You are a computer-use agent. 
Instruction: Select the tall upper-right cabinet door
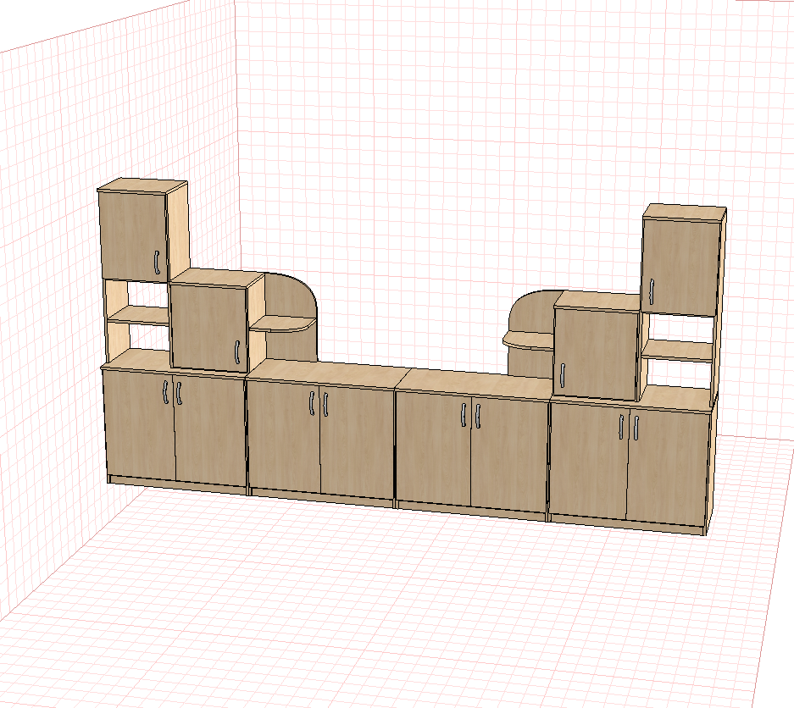coord(680,267)
